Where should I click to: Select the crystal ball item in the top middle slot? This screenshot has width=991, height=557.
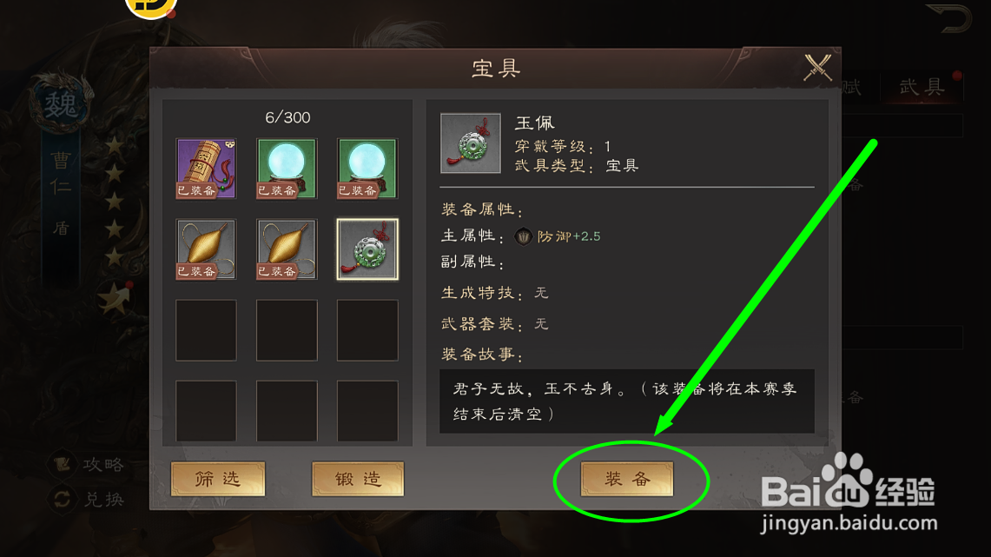(x=287, y=169)
